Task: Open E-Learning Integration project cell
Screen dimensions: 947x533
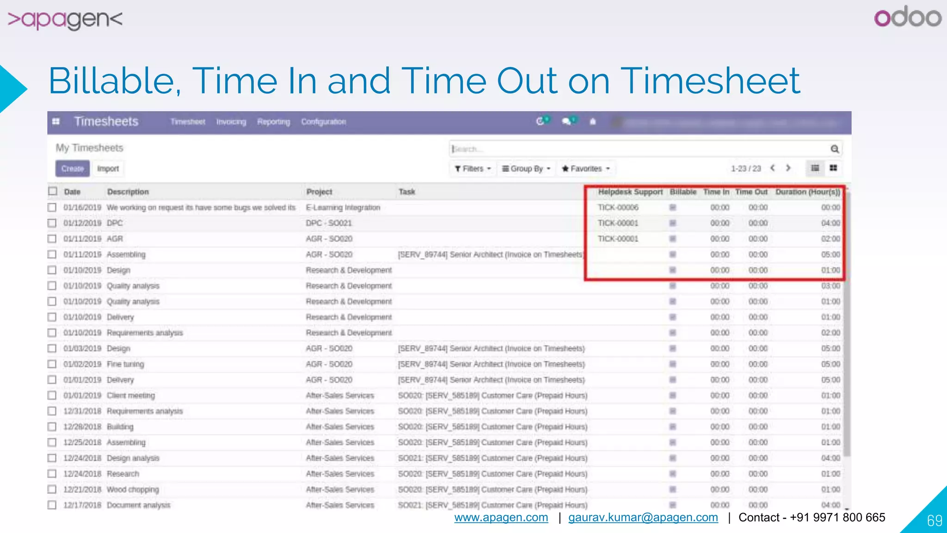Action: click(343, 208)
